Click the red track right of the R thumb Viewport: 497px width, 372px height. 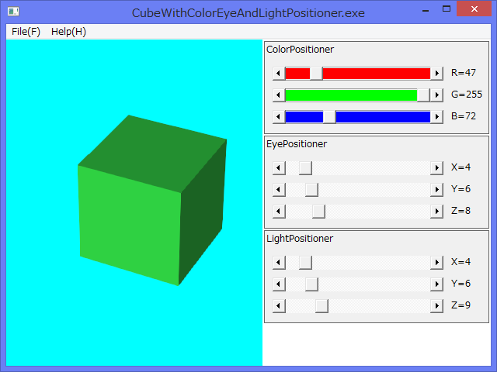click(x=377, y=74)
